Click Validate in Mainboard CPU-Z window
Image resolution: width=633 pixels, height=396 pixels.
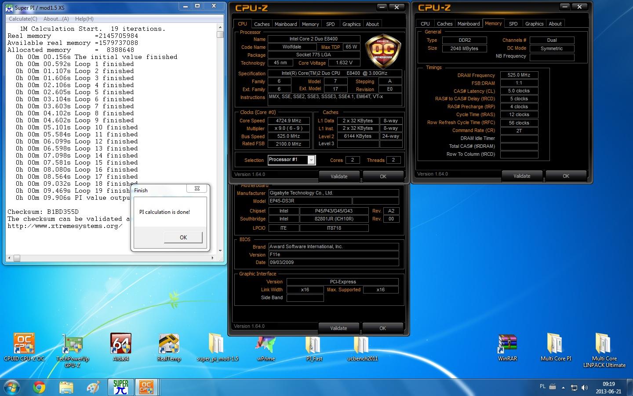[x=338, y=328]
